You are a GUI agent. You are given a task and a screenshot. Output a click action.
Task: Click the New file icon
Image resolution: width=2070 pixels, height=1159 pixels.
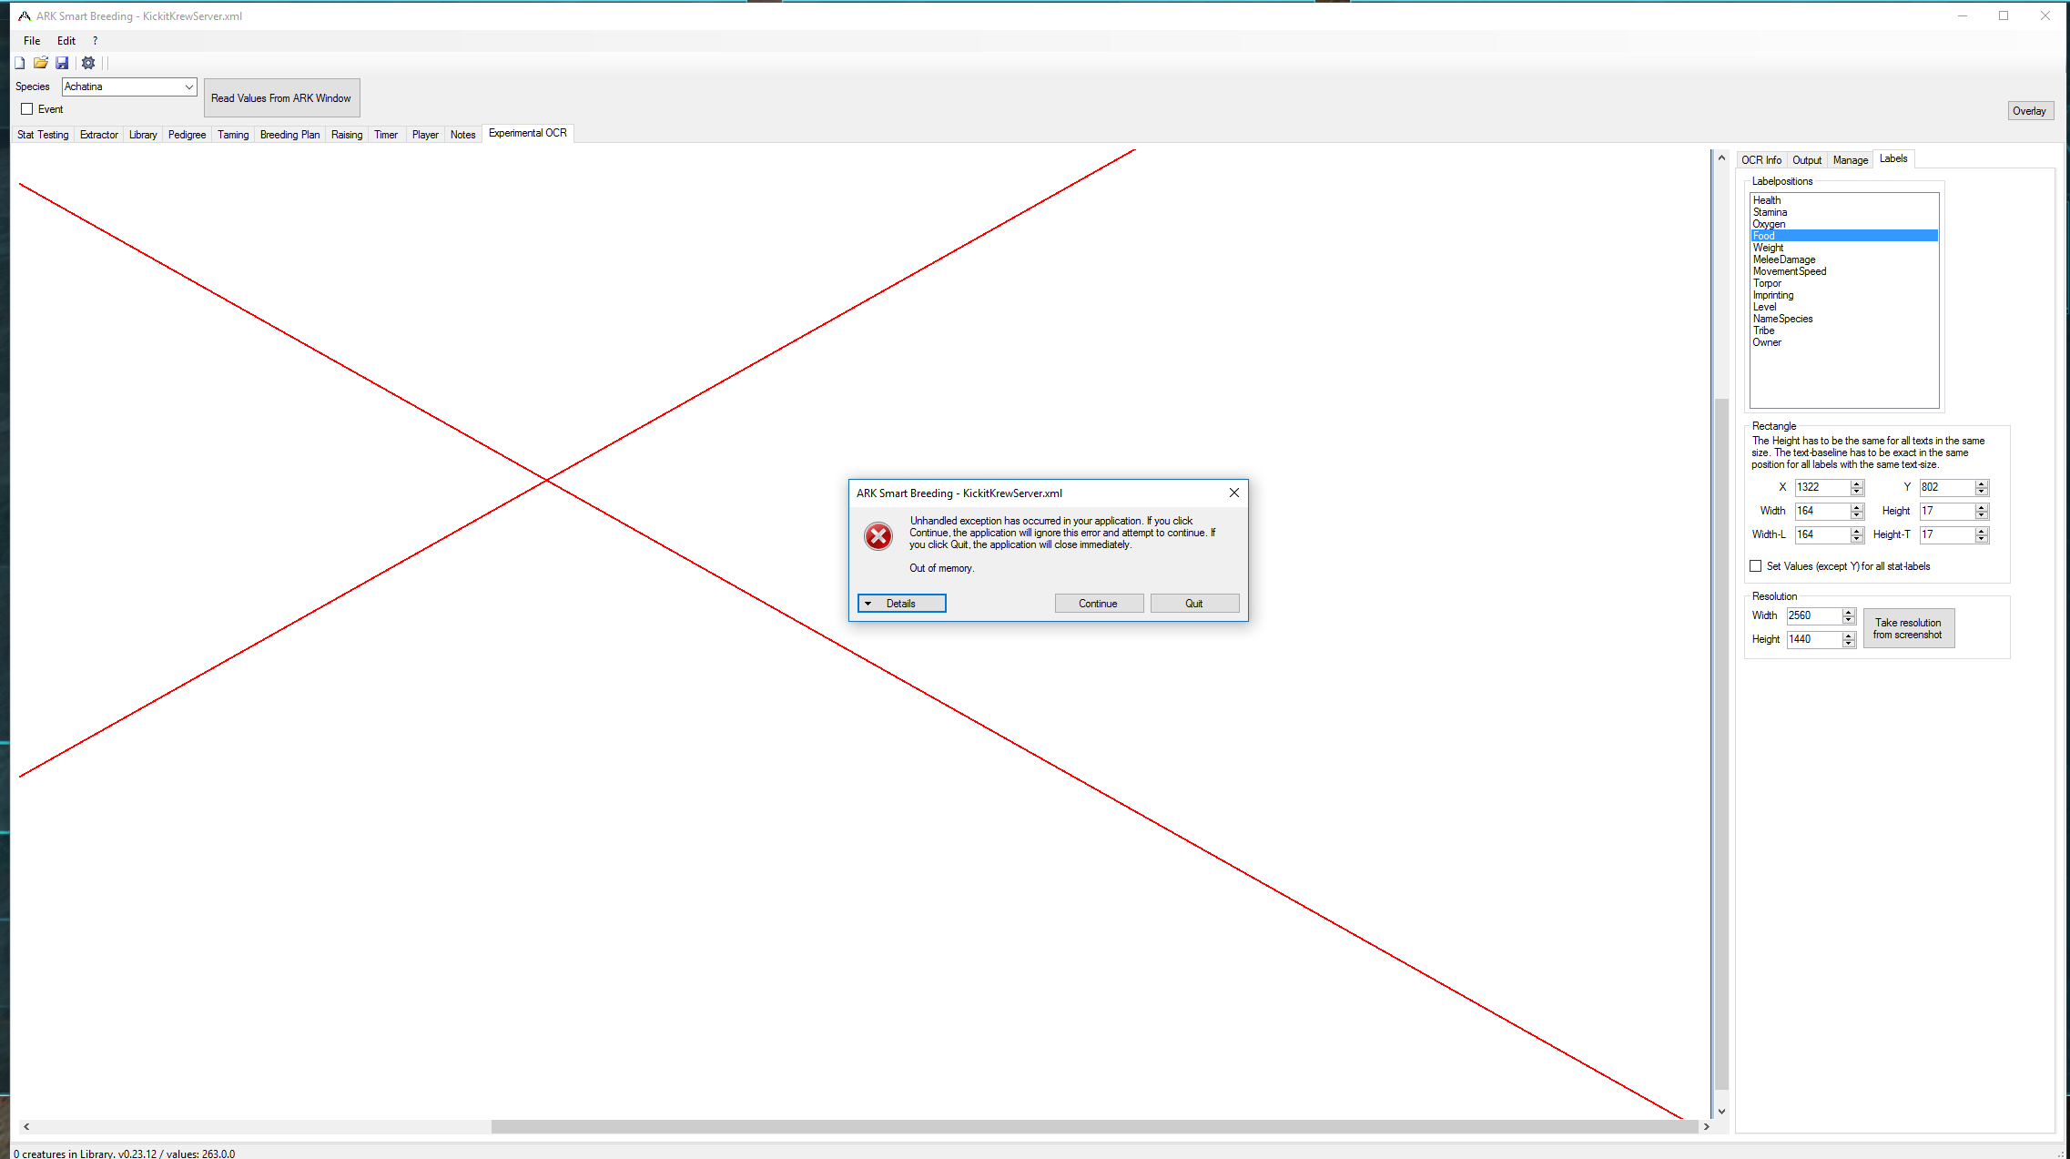tap(19, 62)
